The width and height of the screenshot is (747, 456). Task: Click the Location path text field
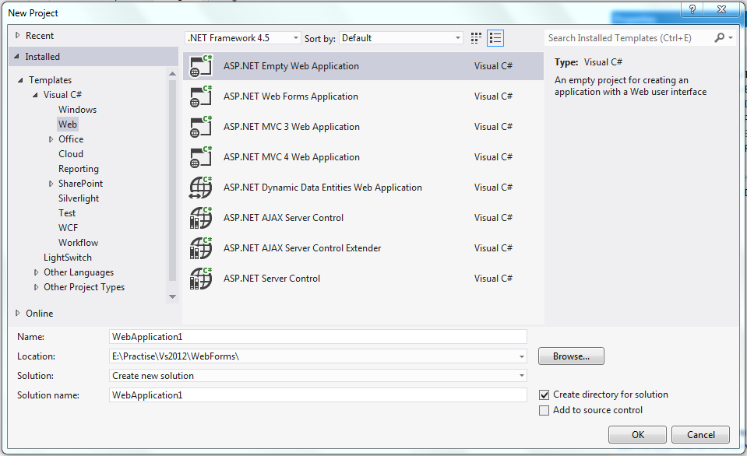(313, 356)
